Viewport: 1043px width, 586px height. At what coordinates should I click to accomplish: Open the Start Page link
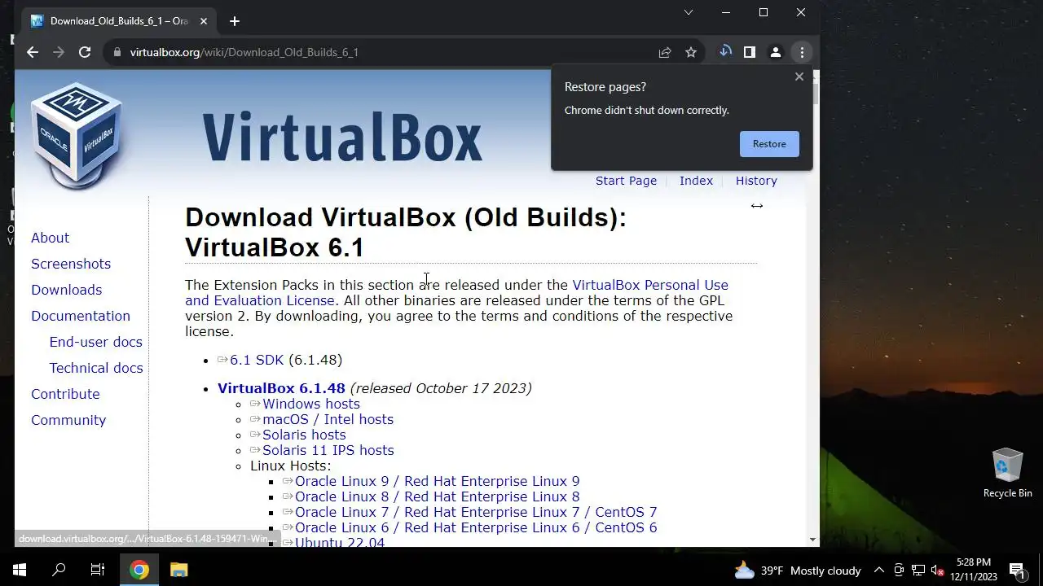[x=626, y=181]
